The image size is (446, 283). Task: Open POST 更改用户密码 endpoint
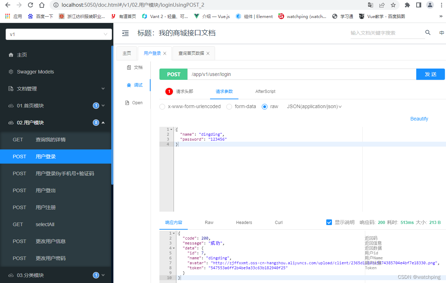56,258
